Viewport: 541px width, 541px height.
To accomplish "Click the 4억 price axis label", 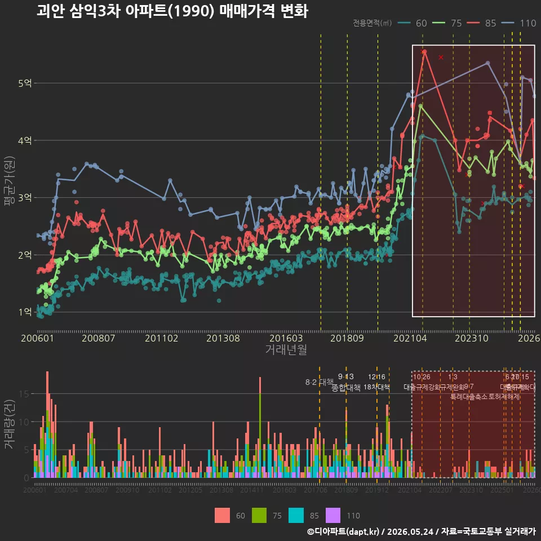I will pos(25,140).
